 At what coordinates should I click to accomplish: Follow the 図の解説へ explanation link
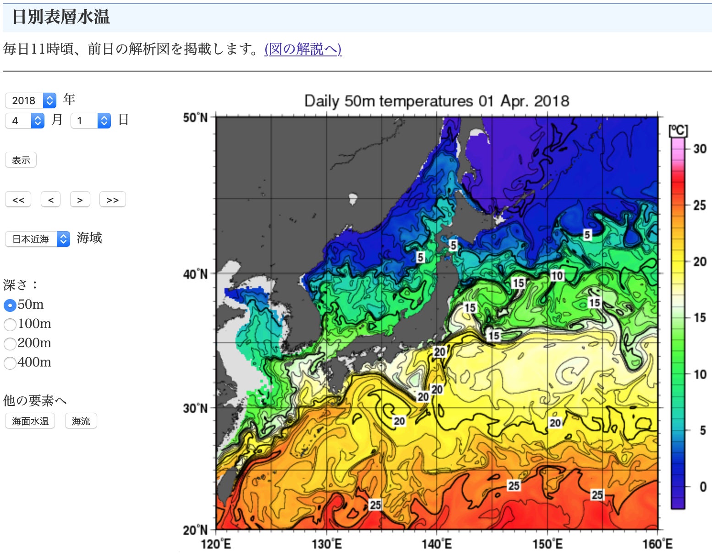point(303,49)
